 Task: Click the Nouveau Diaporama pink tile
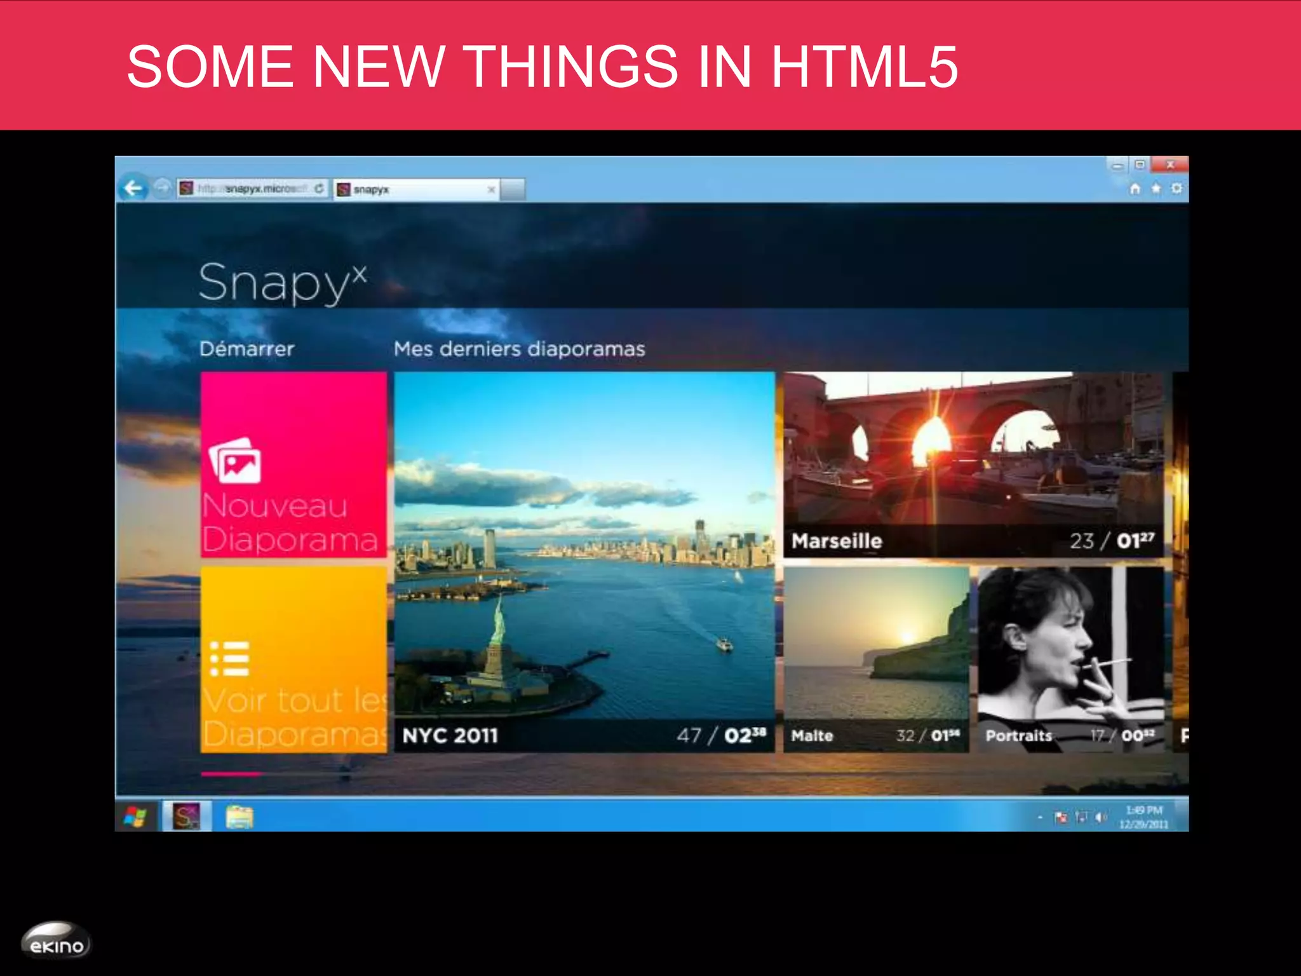pyautogui.click(x=293, y=465)
